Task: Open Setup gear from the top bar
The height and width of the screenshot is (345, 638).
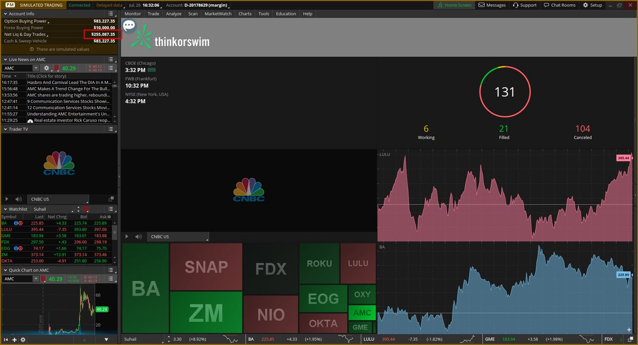Action: point(592,5)
